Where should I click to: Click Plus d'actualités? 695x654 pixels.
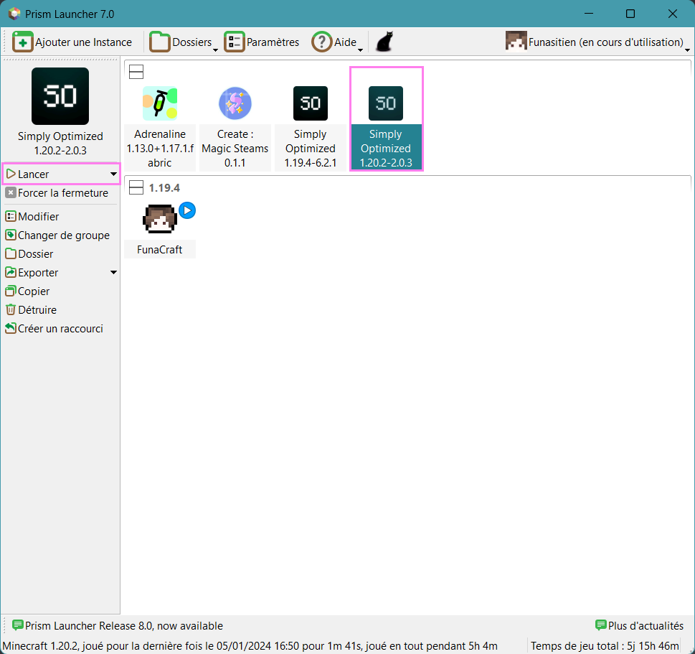(x=639, y=625)
